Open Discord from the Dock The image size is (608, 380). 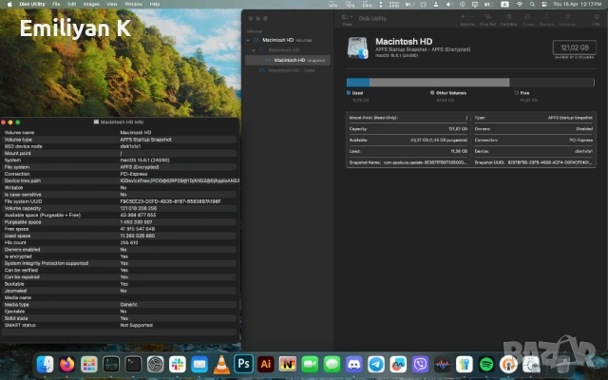[354, 364]
